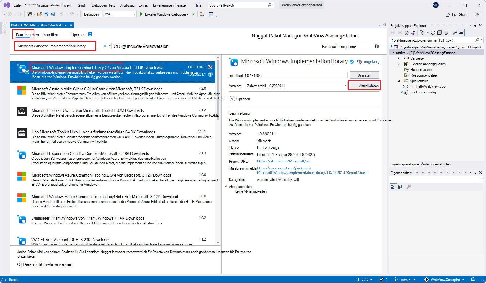Viewport: 486px width, 283px height.
Task: Sort properties alphabetically in Eigenschaften panel
Action: pyautogui.click(x=400, y=187)
